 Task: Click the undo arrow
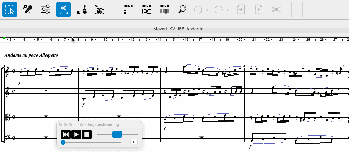[198, 9]
